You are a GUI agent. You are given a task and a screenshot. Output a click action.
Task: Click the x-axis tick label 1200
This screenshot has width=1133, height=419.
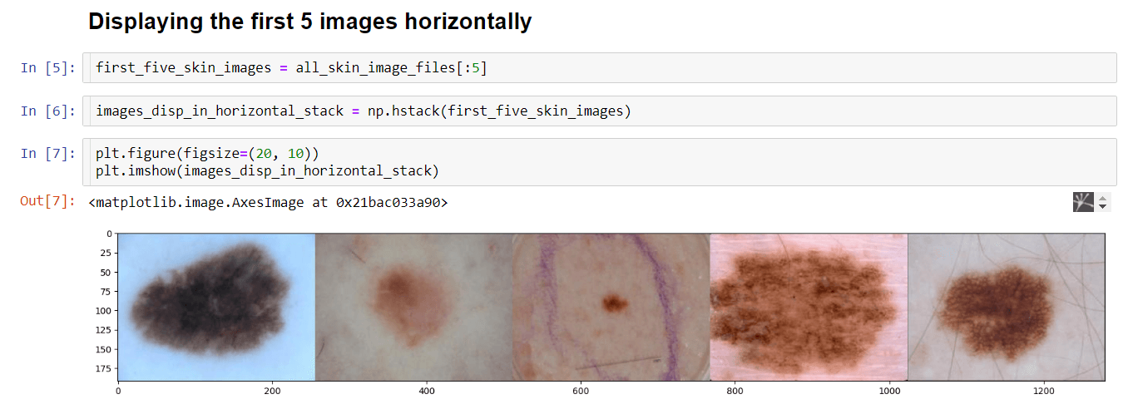coord(1043,390)
